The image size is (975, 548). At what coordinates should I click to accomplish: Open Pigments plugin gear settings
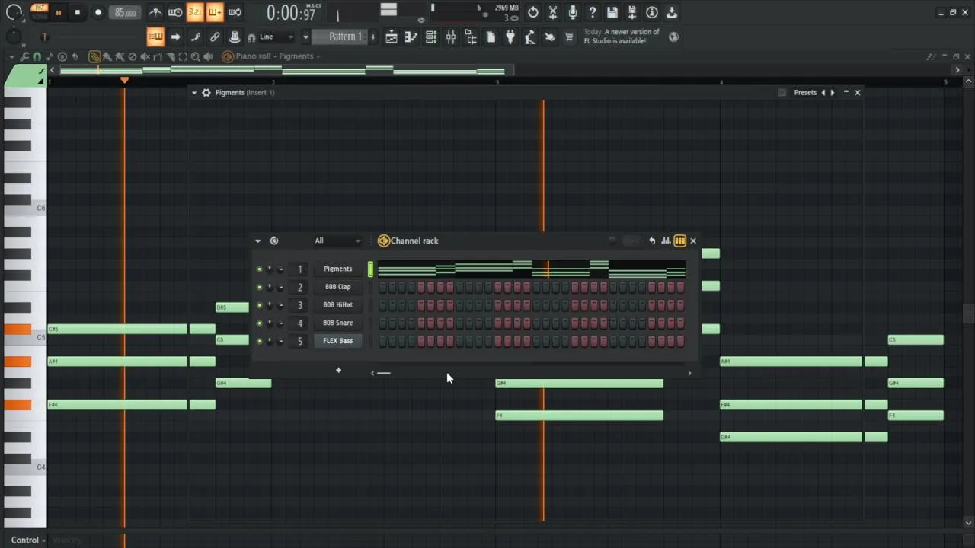[206, 92]
